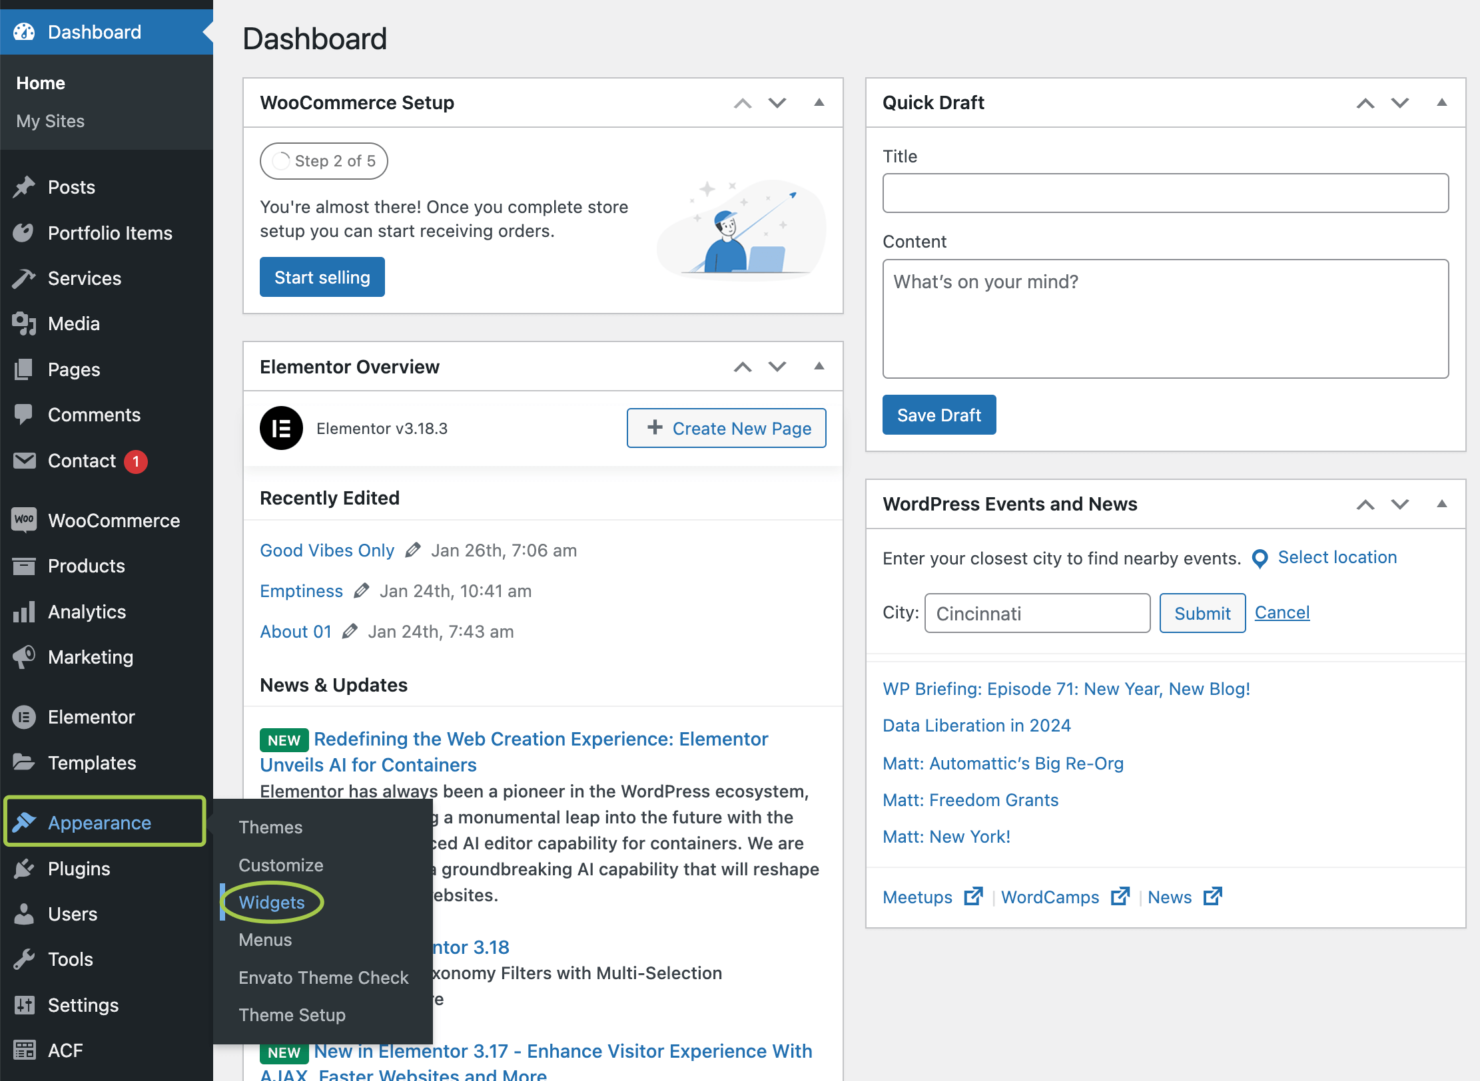Move Elementor Overview panel up
The height and width of the screenshot is (1081, 1480).
point(743,367)
